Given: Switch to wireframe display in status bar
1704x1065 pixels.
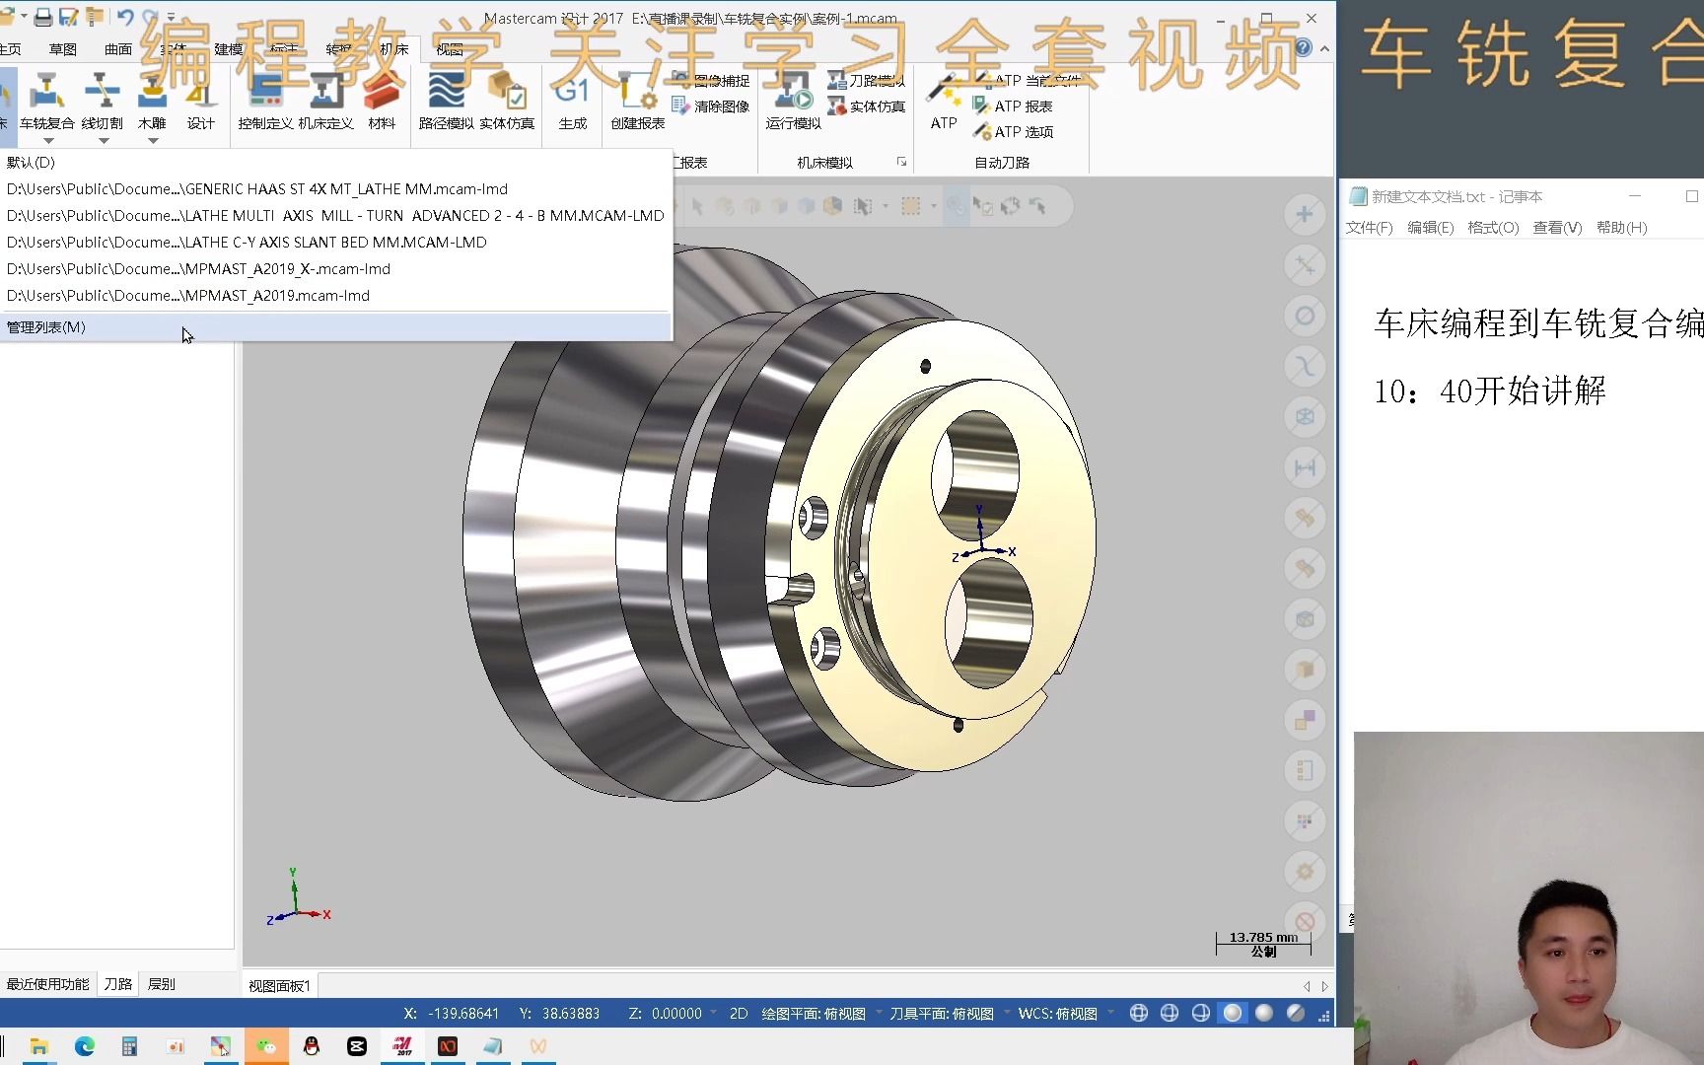Looking at the screenshot, I should pos(1138,1013).
